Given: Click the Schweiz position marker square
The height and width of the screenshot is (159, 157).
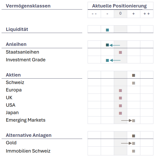Looking at the screenshot, I should pos(134,83).
